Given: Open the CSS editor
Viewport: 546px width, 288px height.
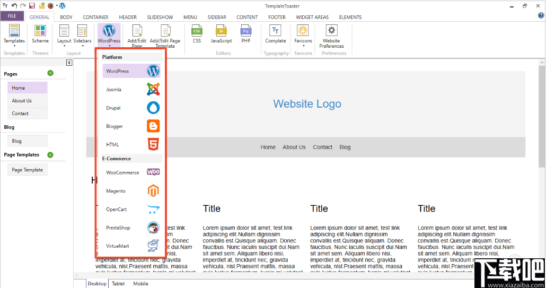Looking at the screenshot, I should point(197,34).
